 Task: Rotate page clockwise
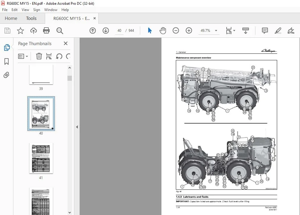(68, 56)
